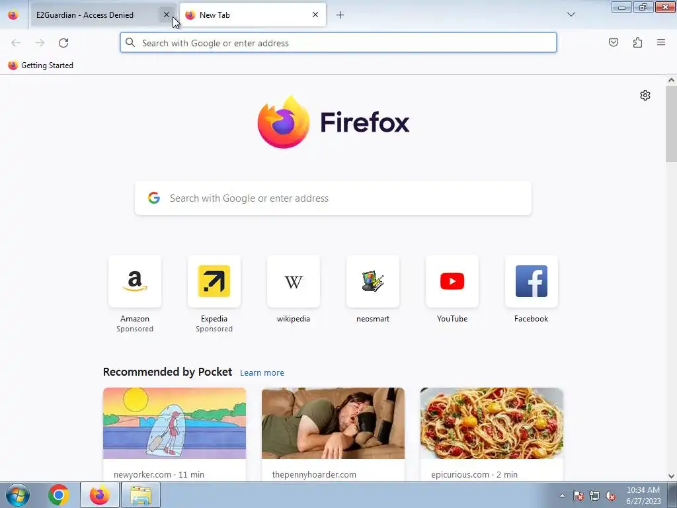This screenshot has height=508, width=677.
Task: Click Learn more link beside Pocket
Action: click(x=262, y=372)
